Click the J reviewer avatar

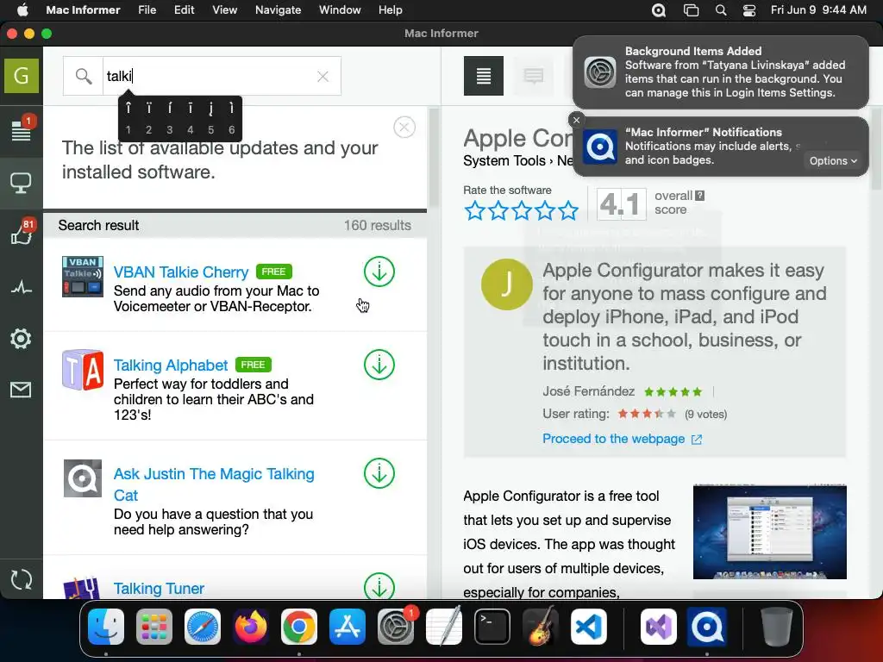tap(507, 284)
